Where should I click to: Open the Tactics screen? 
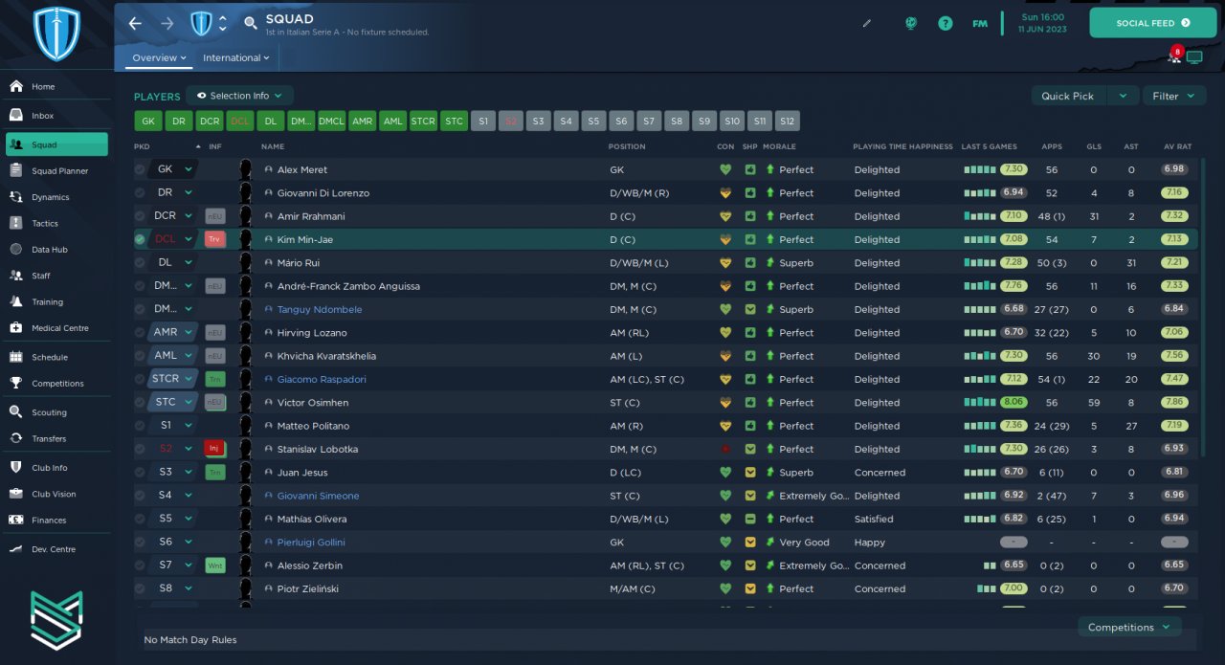pyautogui.click(x=55, y=223)
